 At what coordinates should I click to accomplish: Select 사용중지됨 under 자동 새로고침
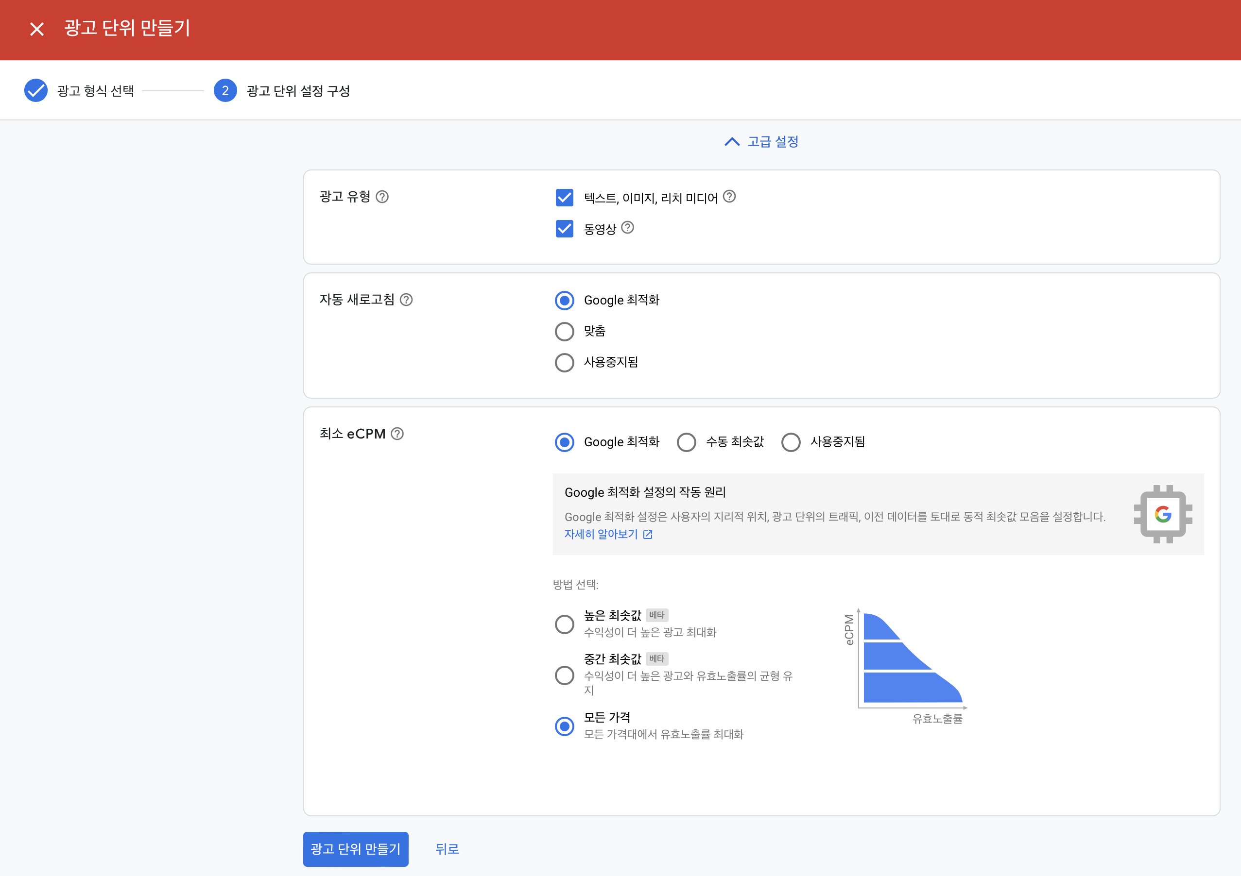564,362
